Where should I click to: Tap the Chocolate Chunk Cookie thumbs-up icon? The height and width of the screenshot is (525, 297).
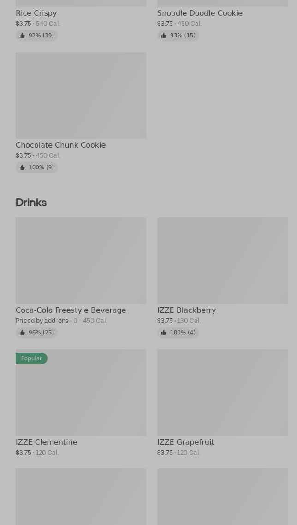pyautogui.click(x=22, y=167)
